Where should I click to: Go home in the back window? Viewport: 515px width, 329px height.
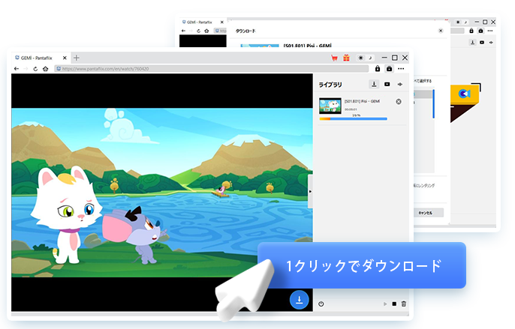(x=206, y=31)
